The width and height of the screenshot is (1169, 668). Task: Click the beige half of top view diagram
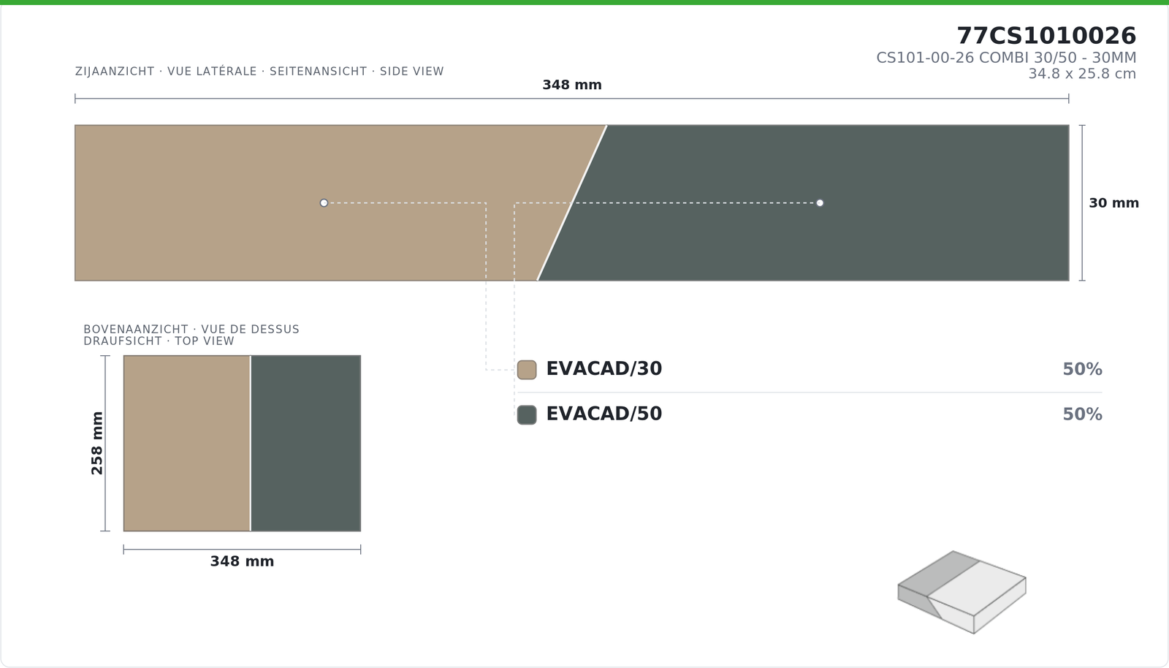click(187, 444)
